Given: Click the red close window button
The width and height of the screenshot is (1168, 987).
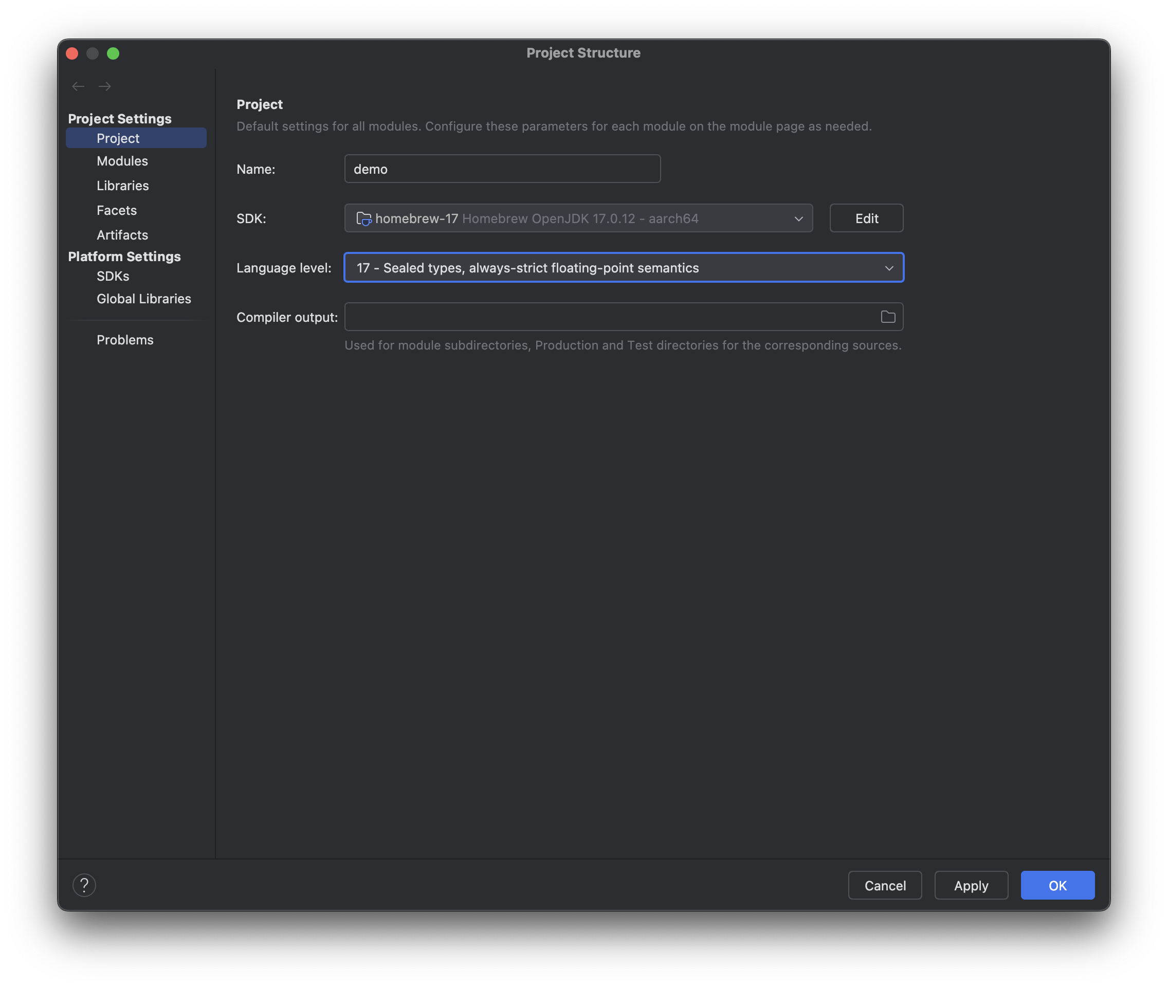Looking at the screenshot, I should [x=72, y=53].
